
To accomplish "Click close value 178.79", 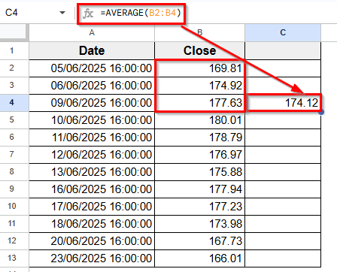I will coord(199,138).
